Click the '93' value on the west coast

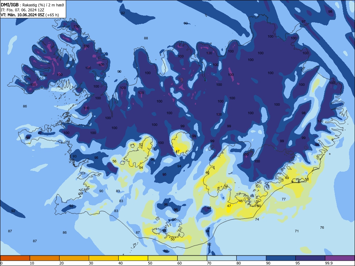tap(75, 156)
